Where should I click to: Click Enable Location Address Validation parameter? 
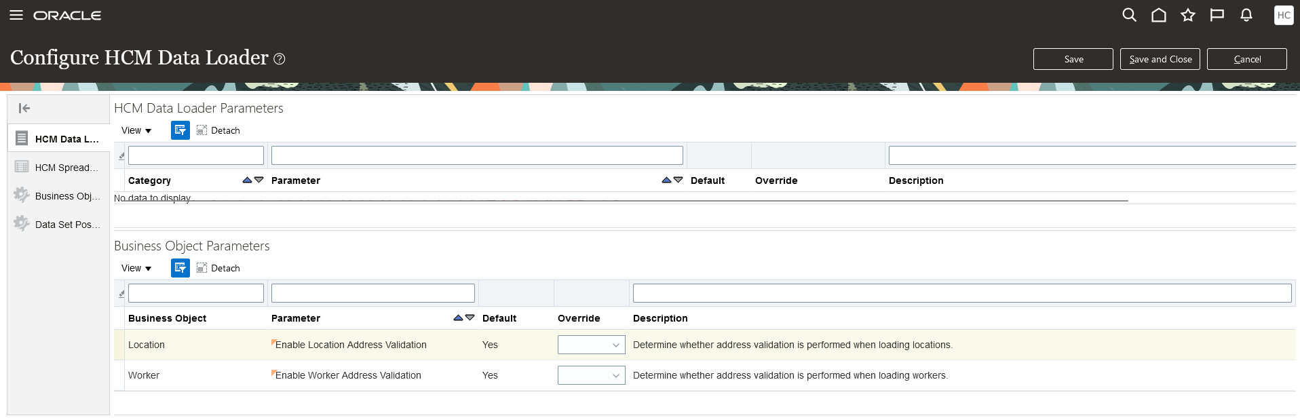tap(351, 345)
